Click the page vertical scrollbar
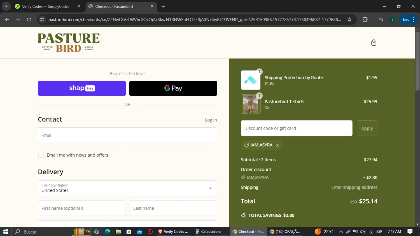The width and height of the screenshot is (420, 236). 417,62
